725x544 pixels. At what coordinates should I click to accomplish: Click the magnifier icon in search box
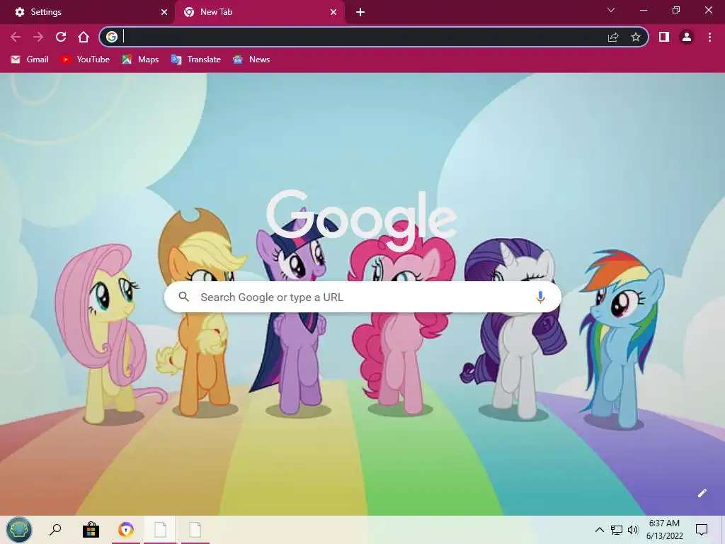click(x=183, y=297)
